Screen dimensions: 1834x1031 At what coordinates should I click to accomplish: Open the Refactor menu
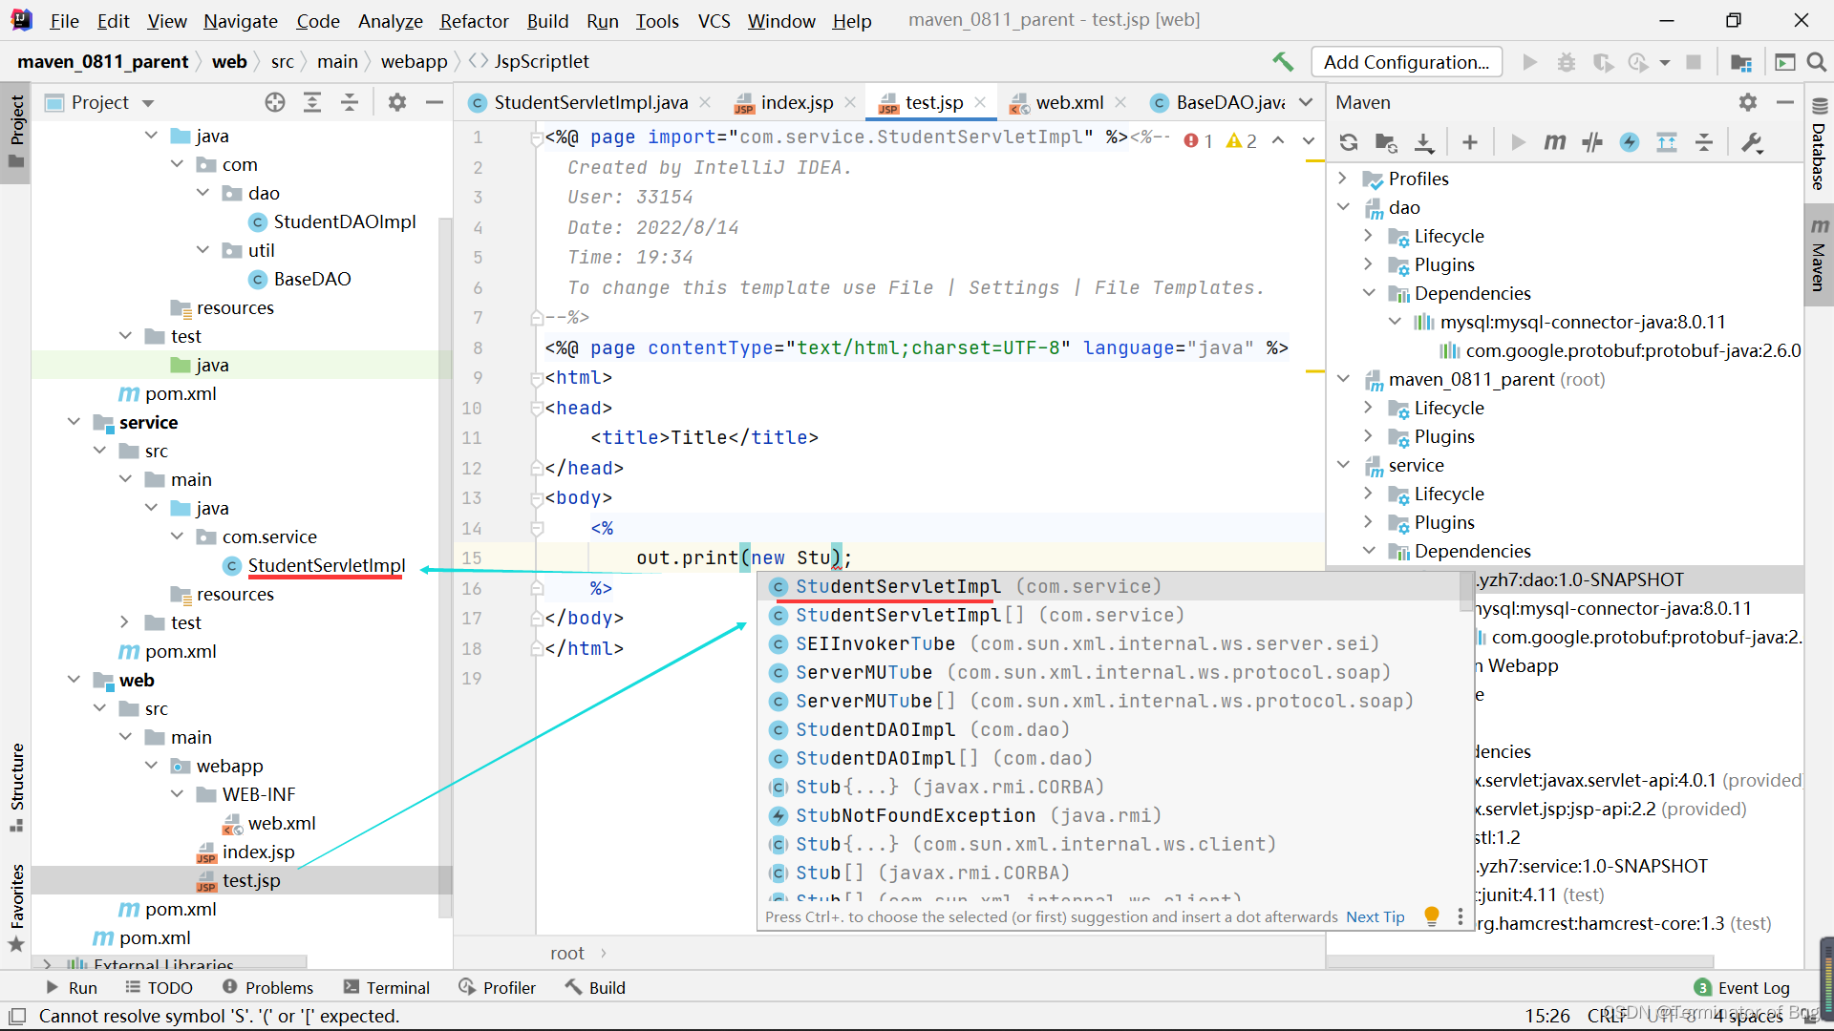474,20
